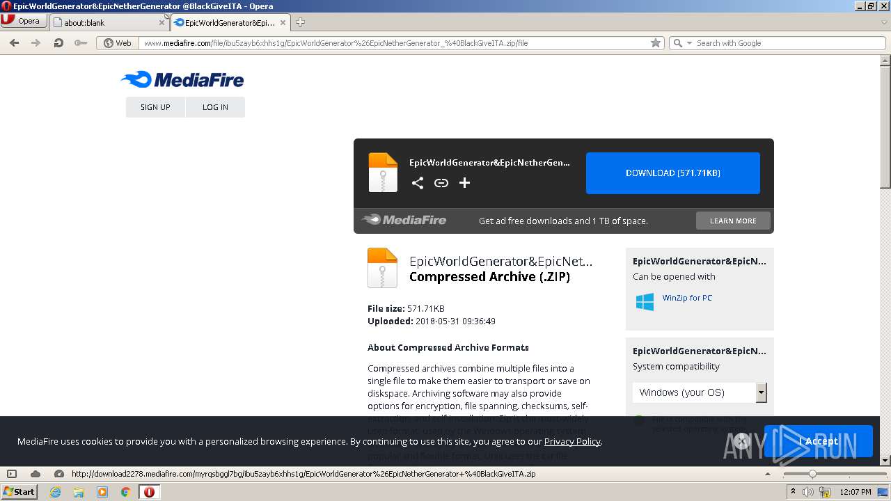This screenshot has width=891, height=501.
Task: Toggle Opera Turbo status bar icon
Action: (x=59, y=474)
